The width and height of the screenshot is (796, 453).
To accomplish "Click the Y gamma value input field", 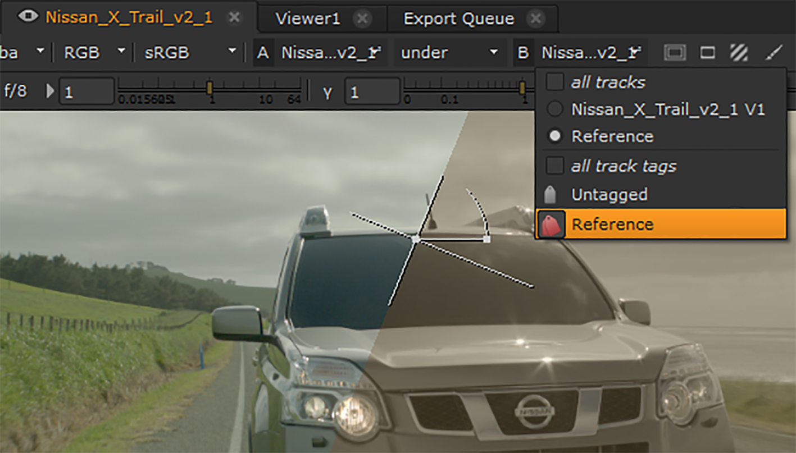I will click(x=372, y=91).
